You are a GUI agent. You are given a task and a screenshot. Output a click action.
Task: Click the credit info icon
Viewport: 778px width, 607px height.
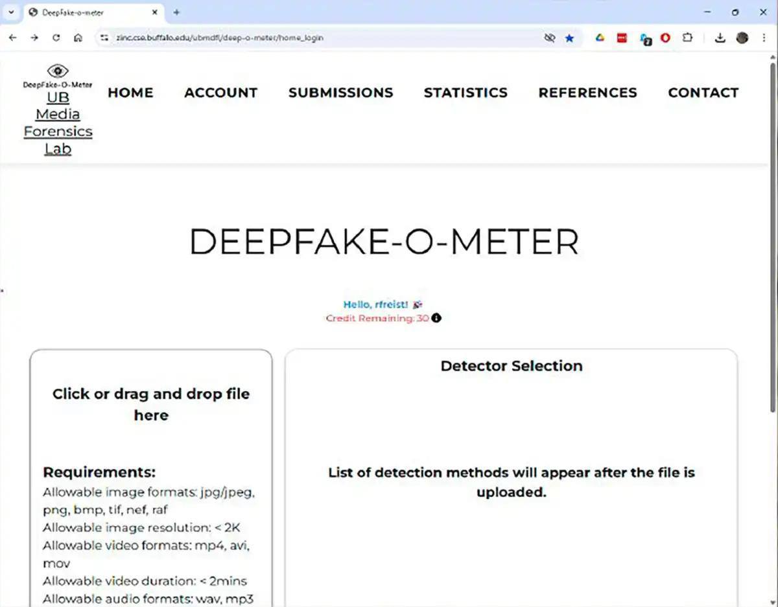[436, 318]
